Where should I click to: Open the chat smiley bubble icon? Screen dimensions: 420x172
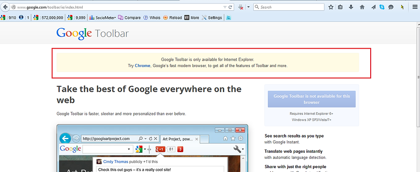pos(391,7)
